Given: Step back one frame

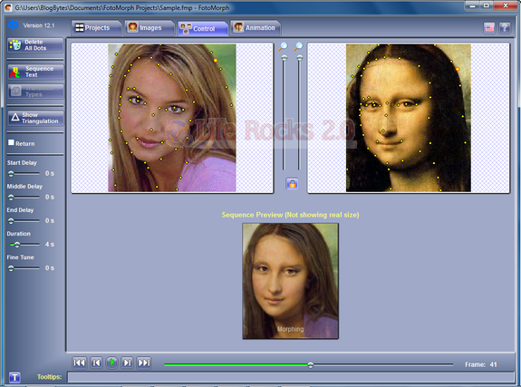Looking at the screenshot, I should (96, 363).
